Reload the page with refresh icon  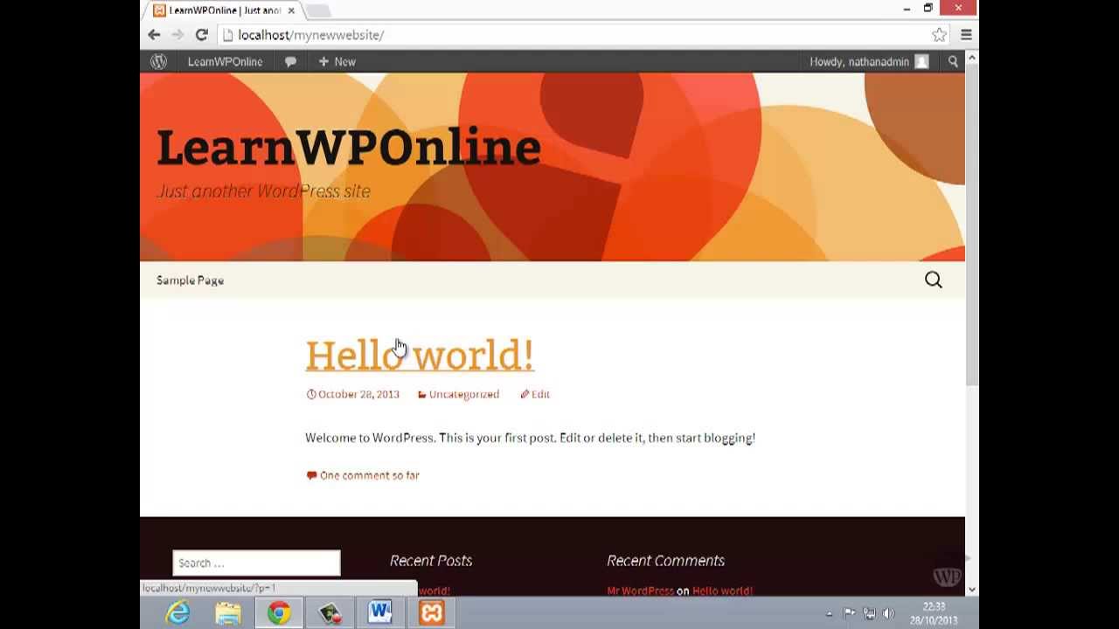click(201, 35)
